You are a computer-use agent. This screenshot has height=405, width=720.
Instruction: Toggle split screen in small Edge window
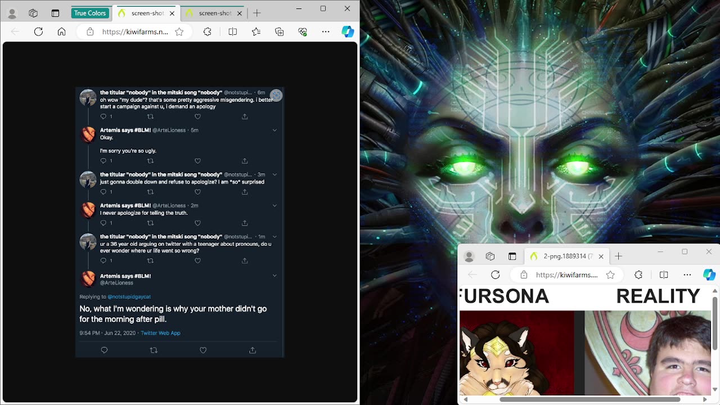(664, 274)
